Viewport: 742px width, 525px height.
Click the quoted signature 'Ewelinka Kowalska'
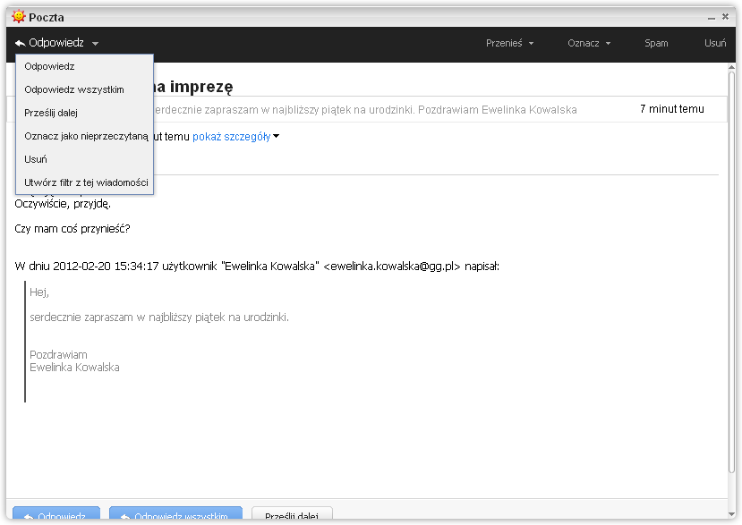click(x=74, y=368)
